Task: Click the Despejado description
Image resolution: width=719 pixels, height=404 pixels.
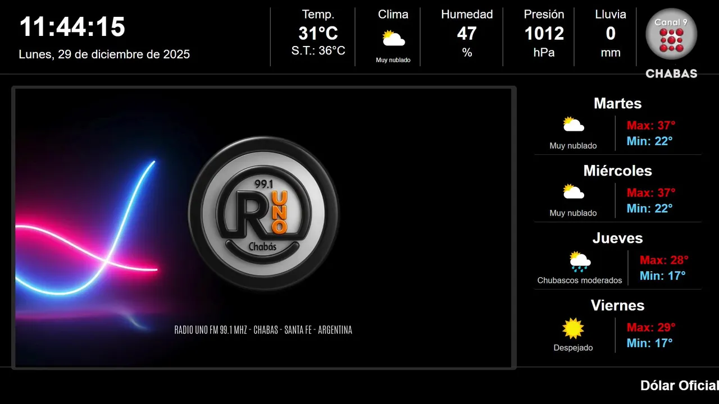Action: [573, 348]
